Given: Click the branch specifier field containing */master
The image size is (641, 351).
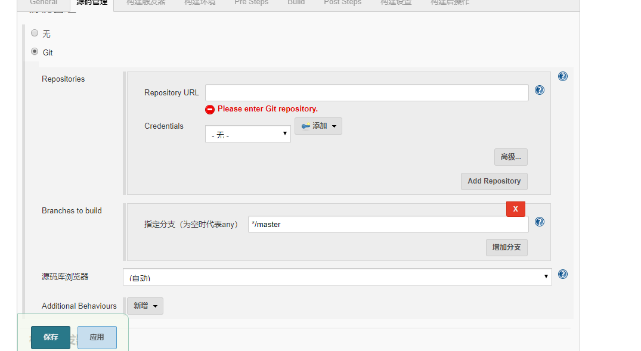Looking at the screenshot, I should click(x=388, y=224).
